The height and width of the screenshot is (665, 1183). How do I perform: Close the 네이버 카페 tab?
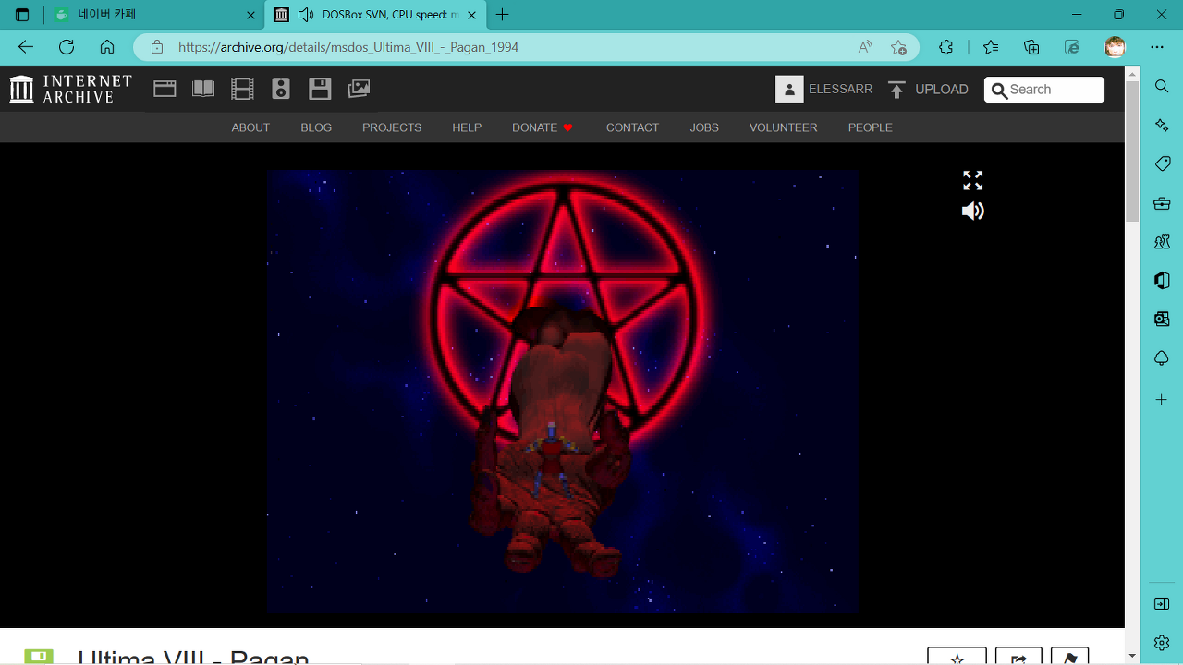250,15
